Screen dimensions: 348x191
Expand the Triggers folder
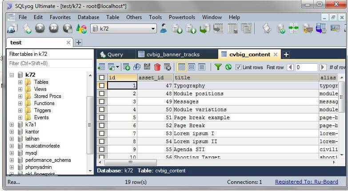pyautogui.click(x=20, y=110)
